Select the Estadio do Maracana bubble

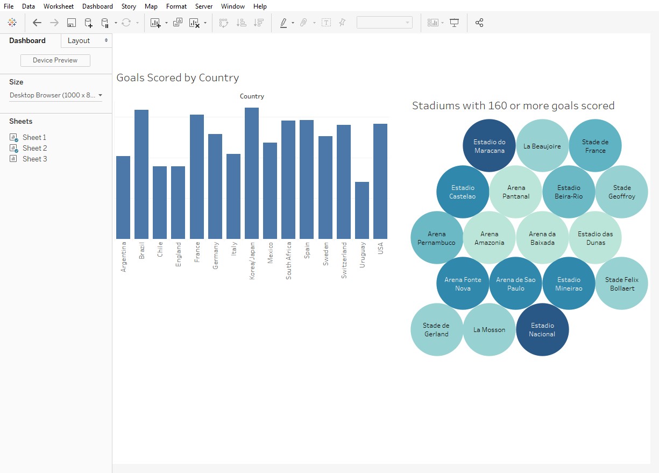pyautogui.click(x=489, y=146)
